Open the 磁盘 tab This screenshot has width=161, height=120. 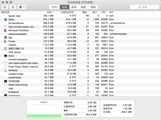click(x=83, y=7)
